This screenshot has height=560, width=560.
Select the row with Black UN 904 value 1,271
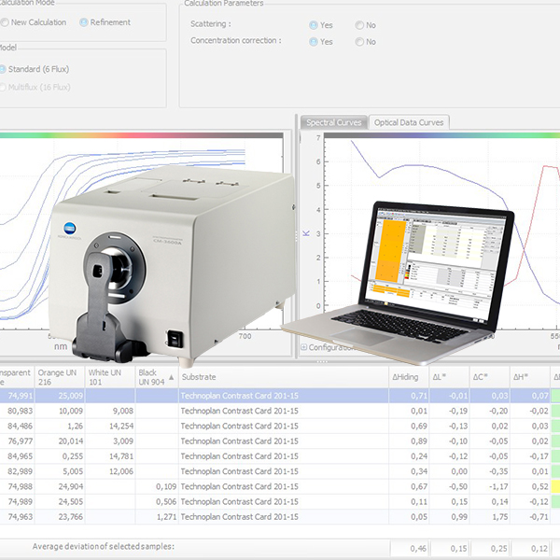coord(280,514)
